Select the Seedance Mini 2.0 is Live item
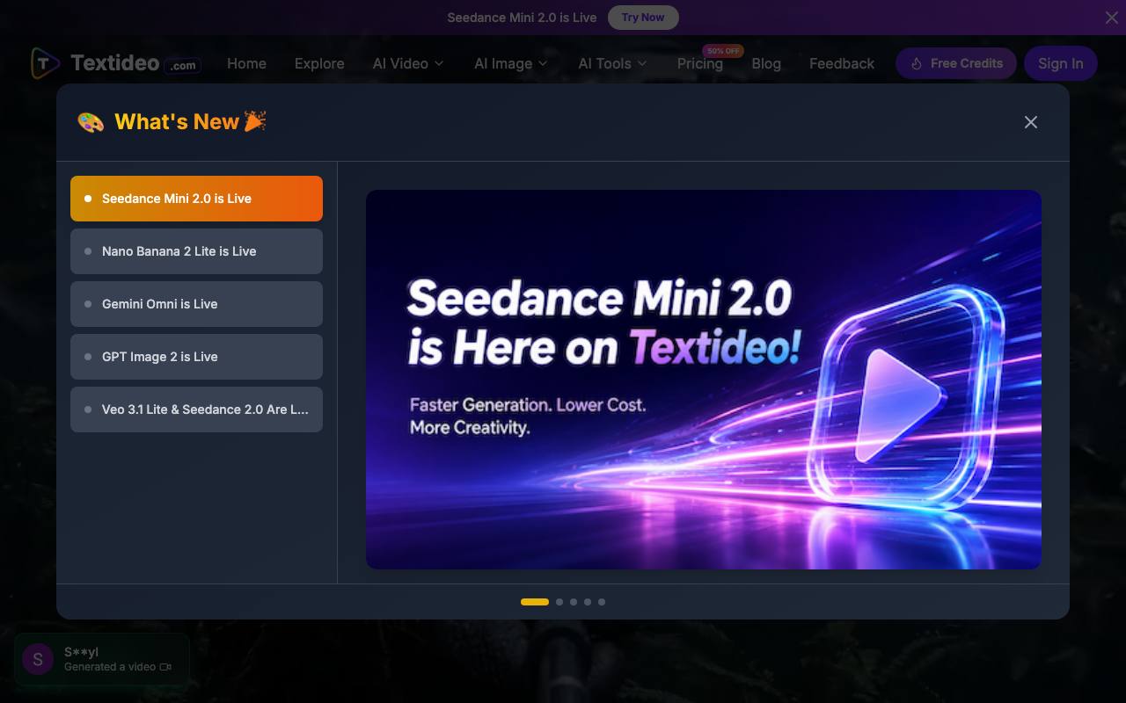The image size is (1126, 703). [196, 199]
